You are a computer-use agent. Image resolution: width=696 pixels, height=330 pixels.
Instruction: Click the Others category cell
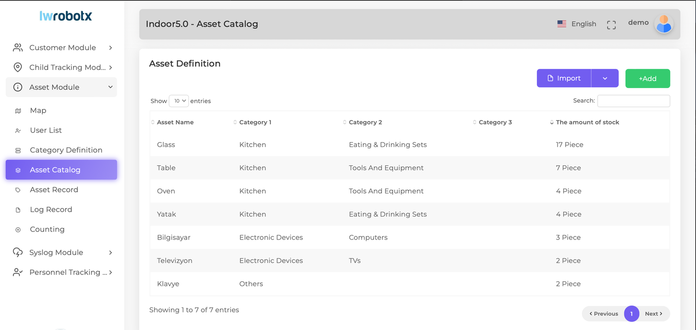tap(251, 284)
